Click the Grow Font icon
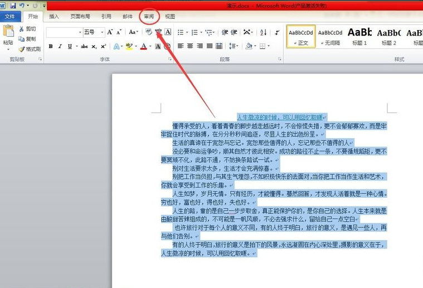This screenshot has width=423, height=288. point(110,32)
